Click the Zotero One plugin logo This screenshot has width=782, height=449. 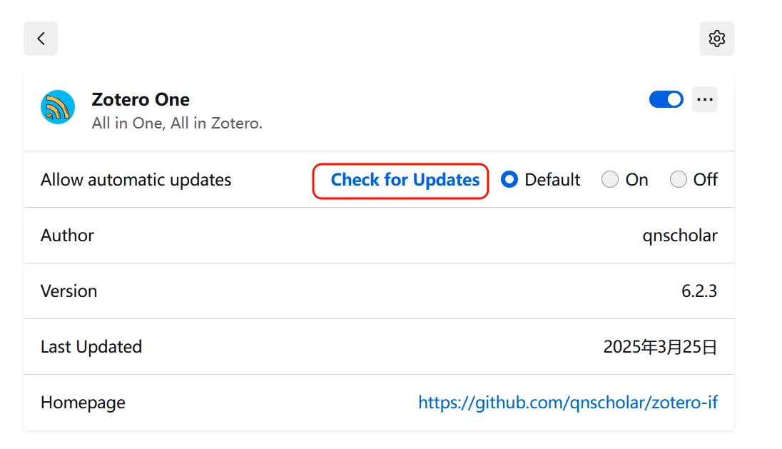[x=58, y=107]
